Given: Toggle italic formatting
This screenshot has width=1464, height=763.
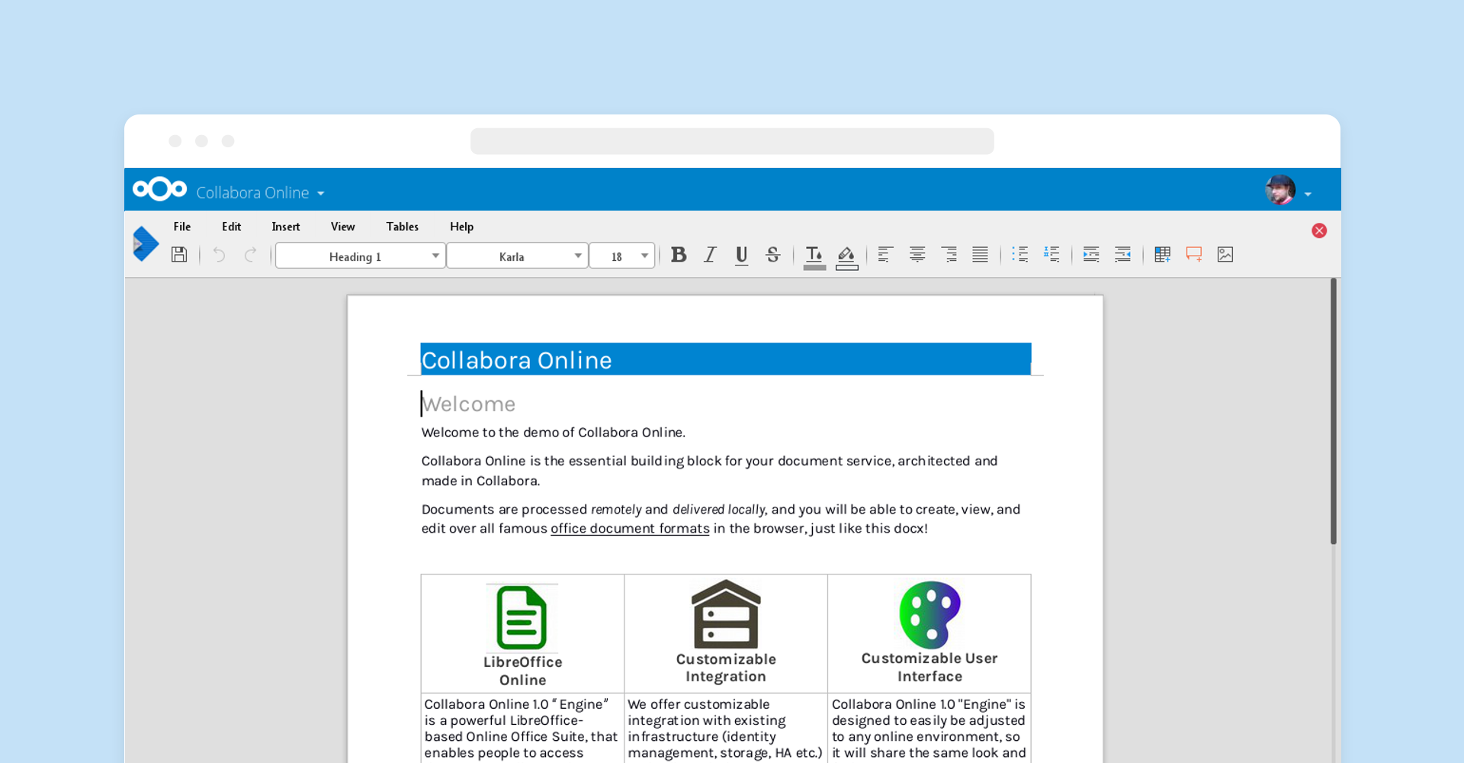Looking at the screenshot, I should pos(710,255).
